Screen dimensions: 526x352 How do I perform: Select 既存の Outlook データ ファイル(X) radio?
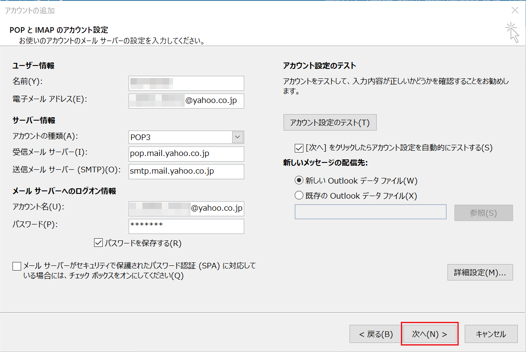(299, 196)
